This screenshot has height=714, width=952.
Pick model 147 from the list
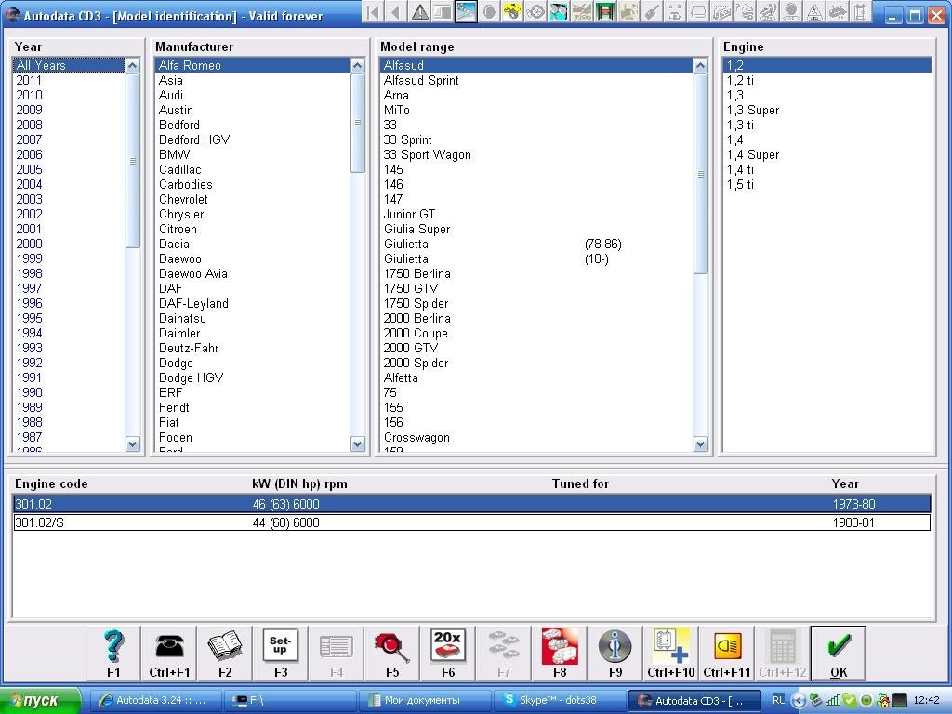536,199
